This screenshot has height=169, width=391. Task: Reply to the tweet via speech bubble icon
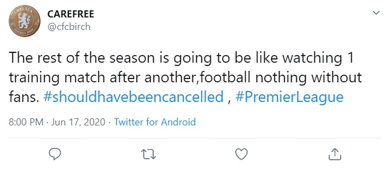(x=54, y=154)
